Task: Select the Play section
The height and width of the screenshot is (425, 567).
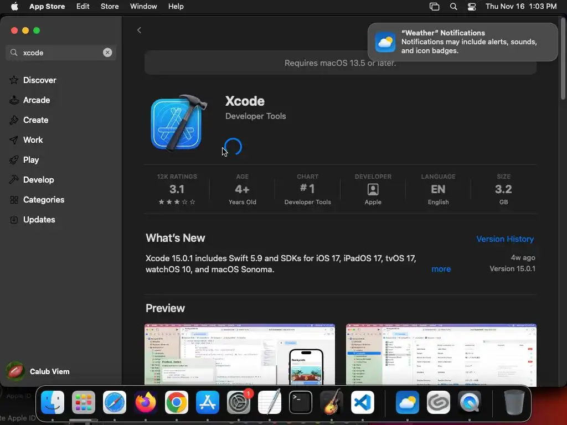Action: coord(31,160)
